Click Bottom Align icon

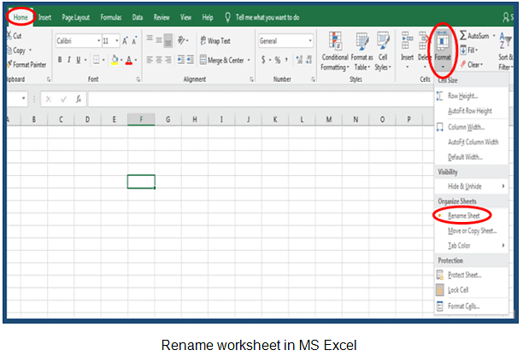pos(168,41)
